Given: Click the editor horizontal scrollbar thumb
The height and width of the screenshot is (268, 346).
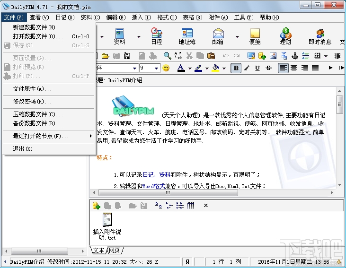Looking at the screenshot, I should 168,193.
